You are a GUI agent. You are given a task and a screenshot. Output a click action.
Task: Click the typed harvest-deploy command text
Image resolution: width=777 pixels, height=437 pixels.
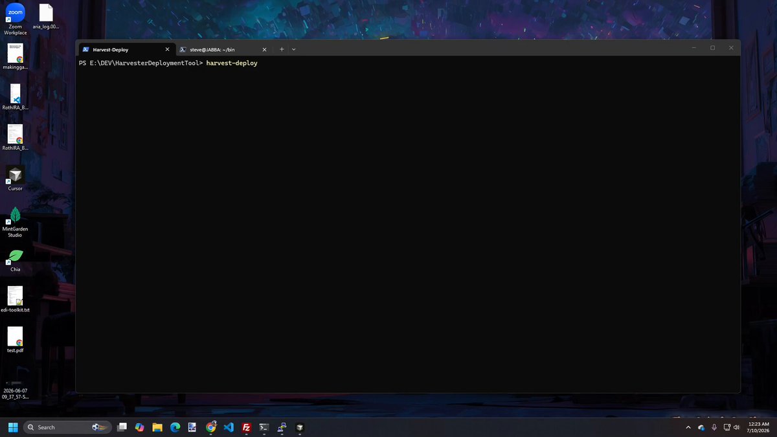coord(232,63)
